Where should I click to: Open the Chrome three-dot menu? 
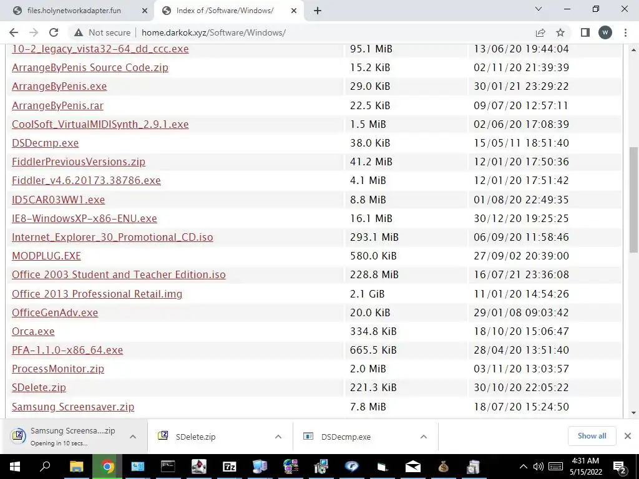point(625,32)
